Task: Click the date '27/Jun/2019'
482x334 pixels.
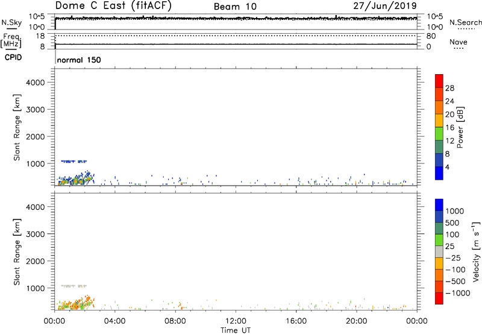Action: (385, 6)
